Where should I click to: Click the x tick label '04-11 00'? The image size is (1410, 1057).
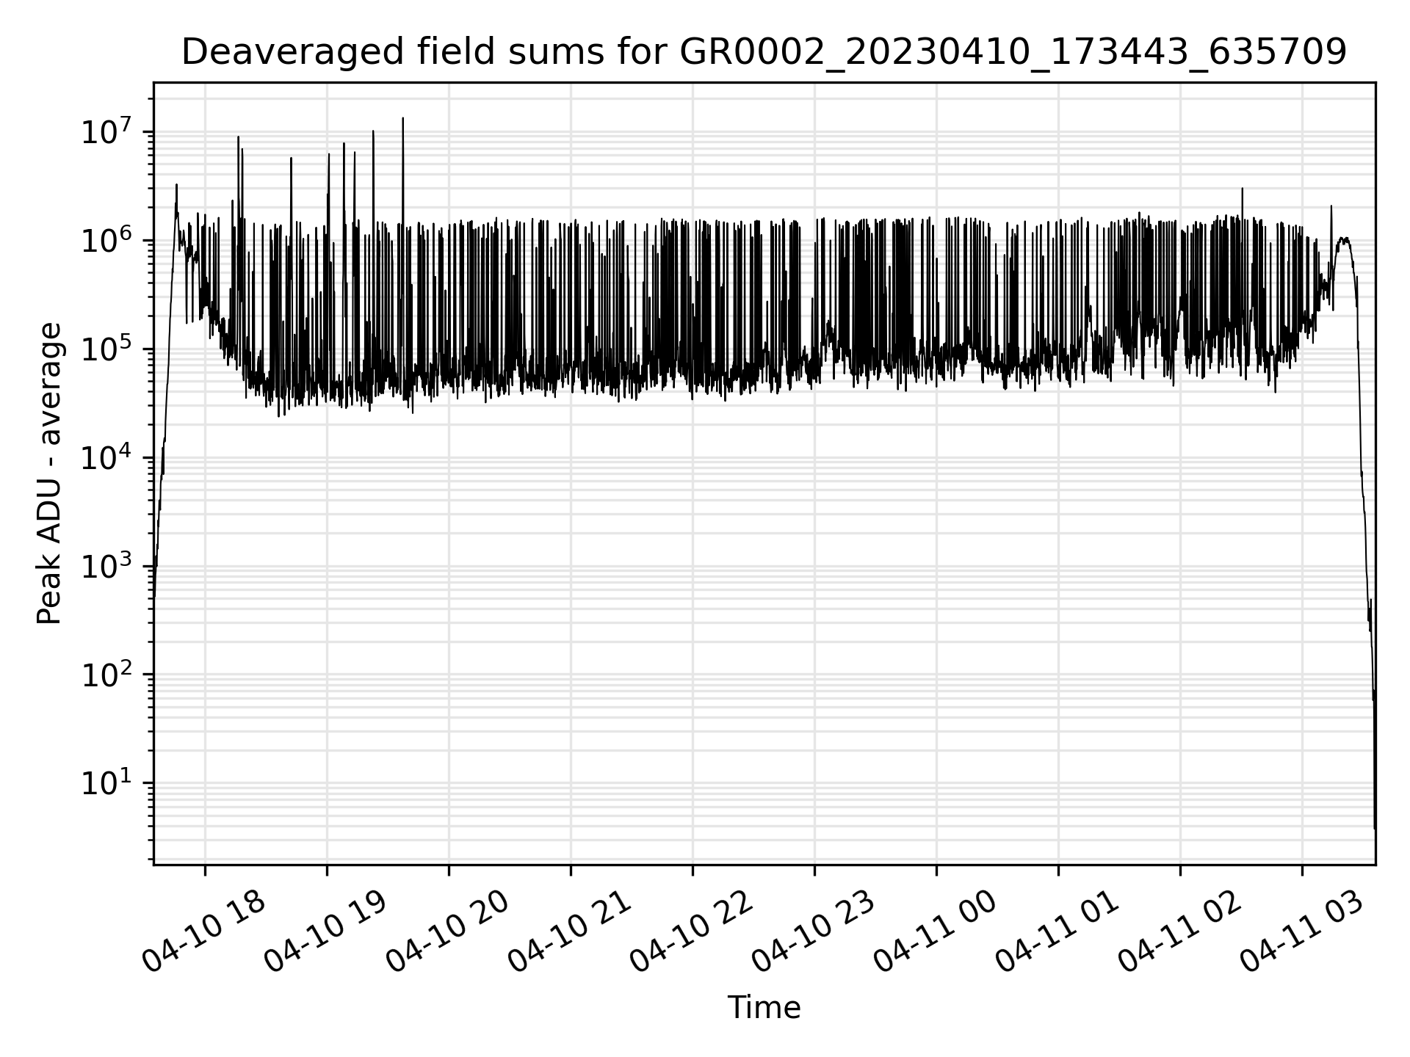point(935,931)
